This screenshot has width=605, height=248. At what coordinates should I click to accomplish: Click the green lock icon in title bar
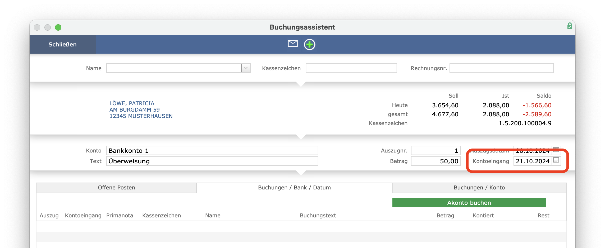click(570, 26)
